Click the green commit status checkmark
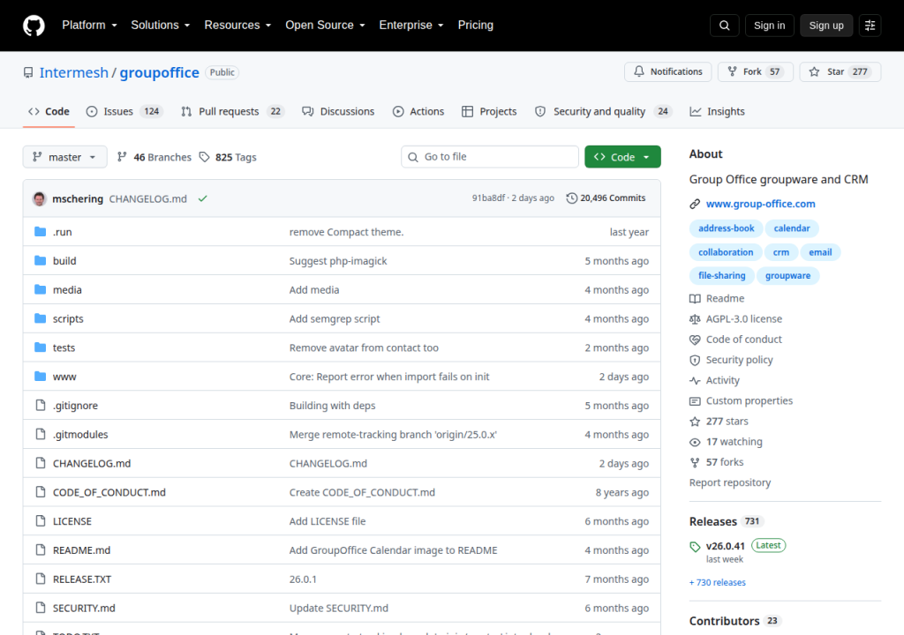This screenshot has height=635, width=904. [x=202, y=198]
